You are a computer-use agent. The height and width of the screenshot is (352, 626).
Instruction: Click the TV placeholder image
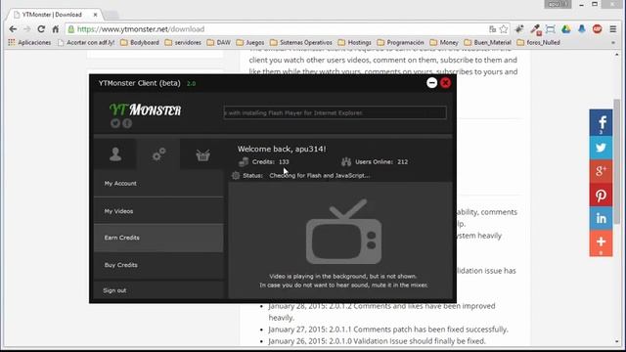[x=343, y=232]
